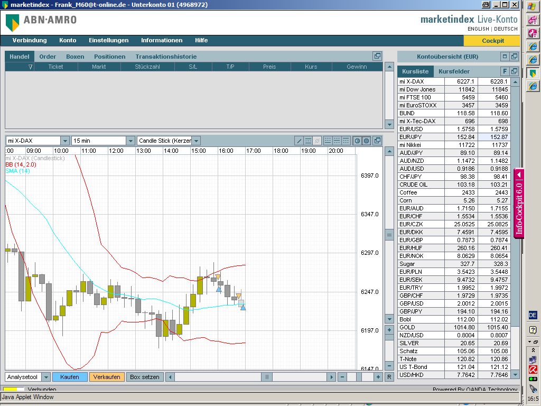The width and height of the screenshot is (541, 406).
Task: Expand the 15 min timeframe dropdown
Action: (x=130, y=141)
